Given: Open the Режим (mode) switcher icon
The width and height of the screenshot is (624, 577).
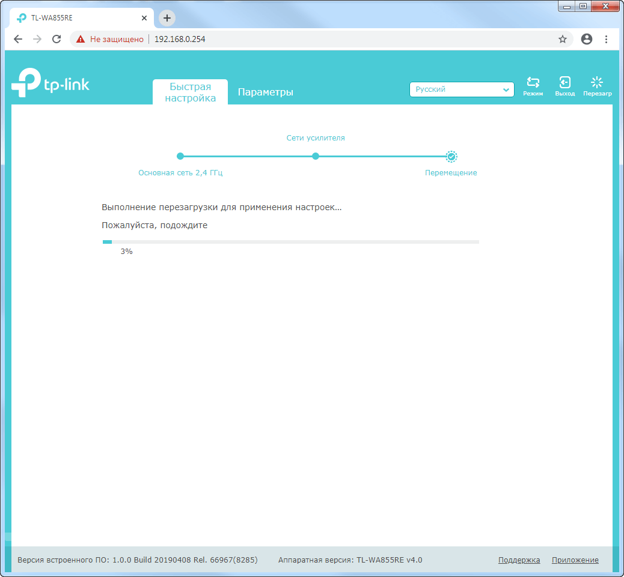Looking at the screenshot, I should pos(533,86).
